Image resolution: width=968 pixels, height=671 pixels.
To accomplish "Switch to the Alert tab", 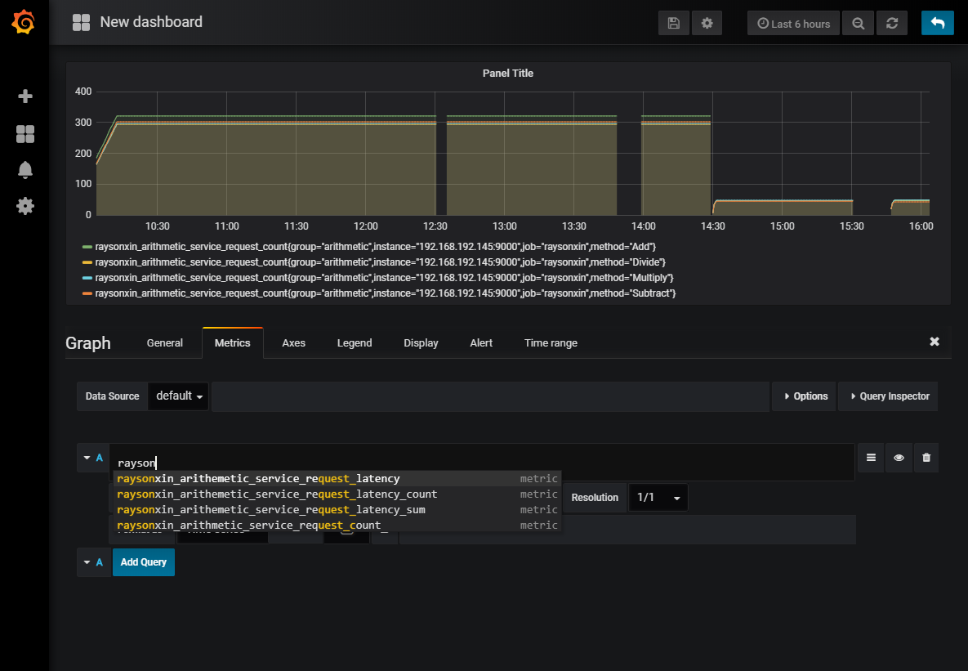I will pyautogui.click(x=481, y=343).
